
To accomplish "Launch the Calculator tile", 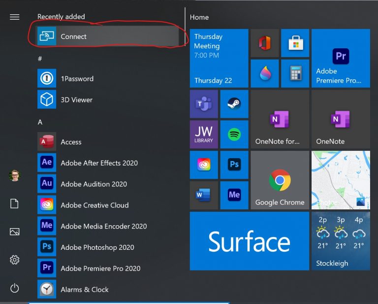I will (295, 73).
